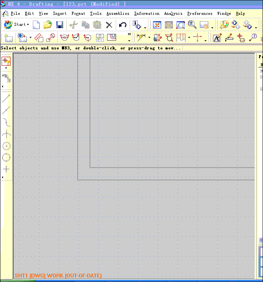Click the Open folder icon
263x282 pixels.
(48, 25)
